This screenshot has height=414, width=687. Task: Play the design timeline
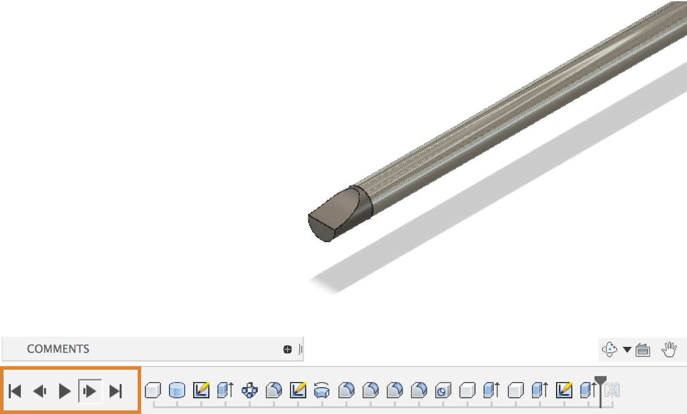tap(65, 391)
